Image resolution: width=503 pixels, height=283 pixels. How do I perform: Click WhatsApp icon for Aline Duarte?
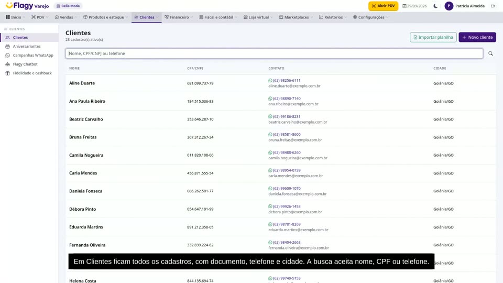(x=270, y=81)
